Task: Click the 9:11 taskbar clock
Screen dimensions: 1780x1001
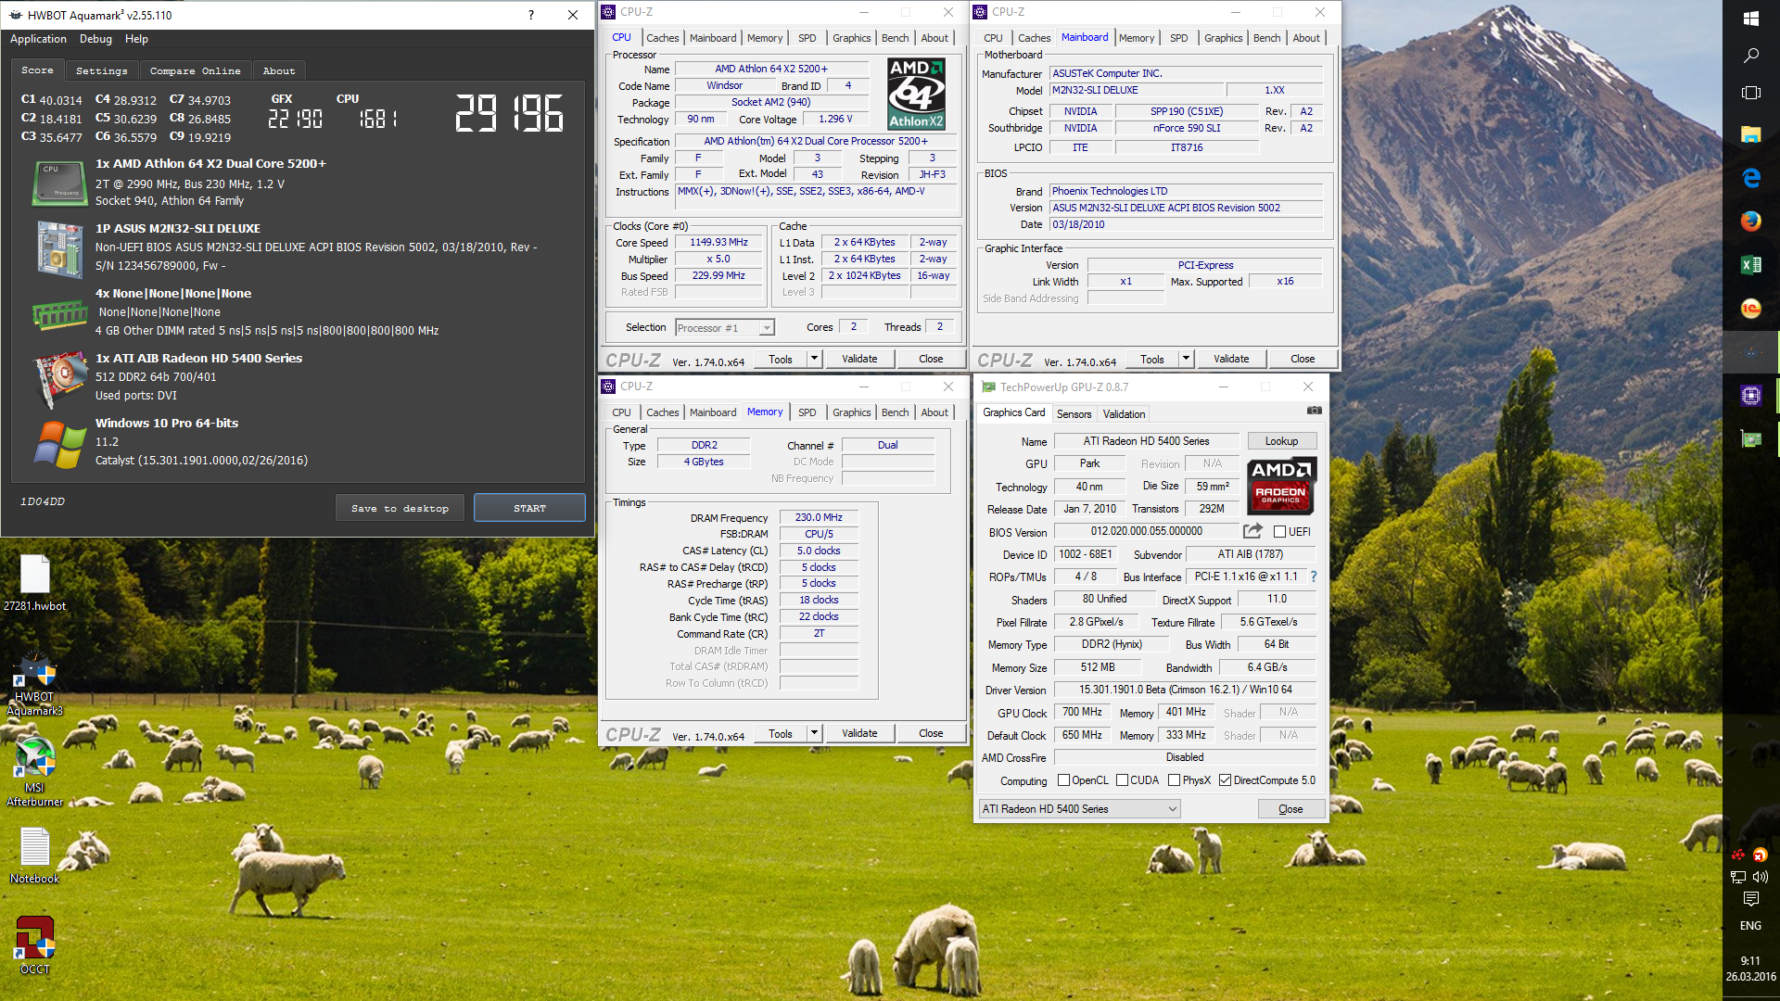Action: click(x=1750, y=961)
